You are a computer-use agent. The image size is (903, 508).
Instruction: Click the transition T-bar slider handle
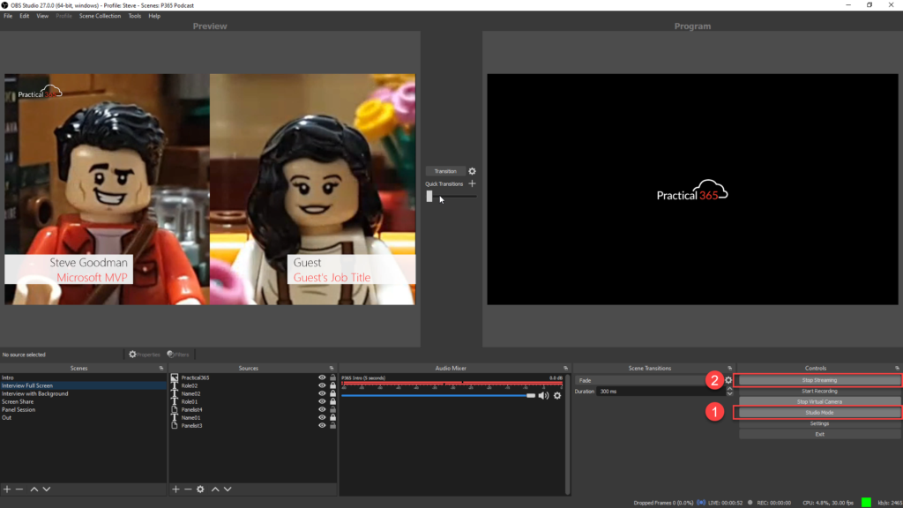coord(429,197)
